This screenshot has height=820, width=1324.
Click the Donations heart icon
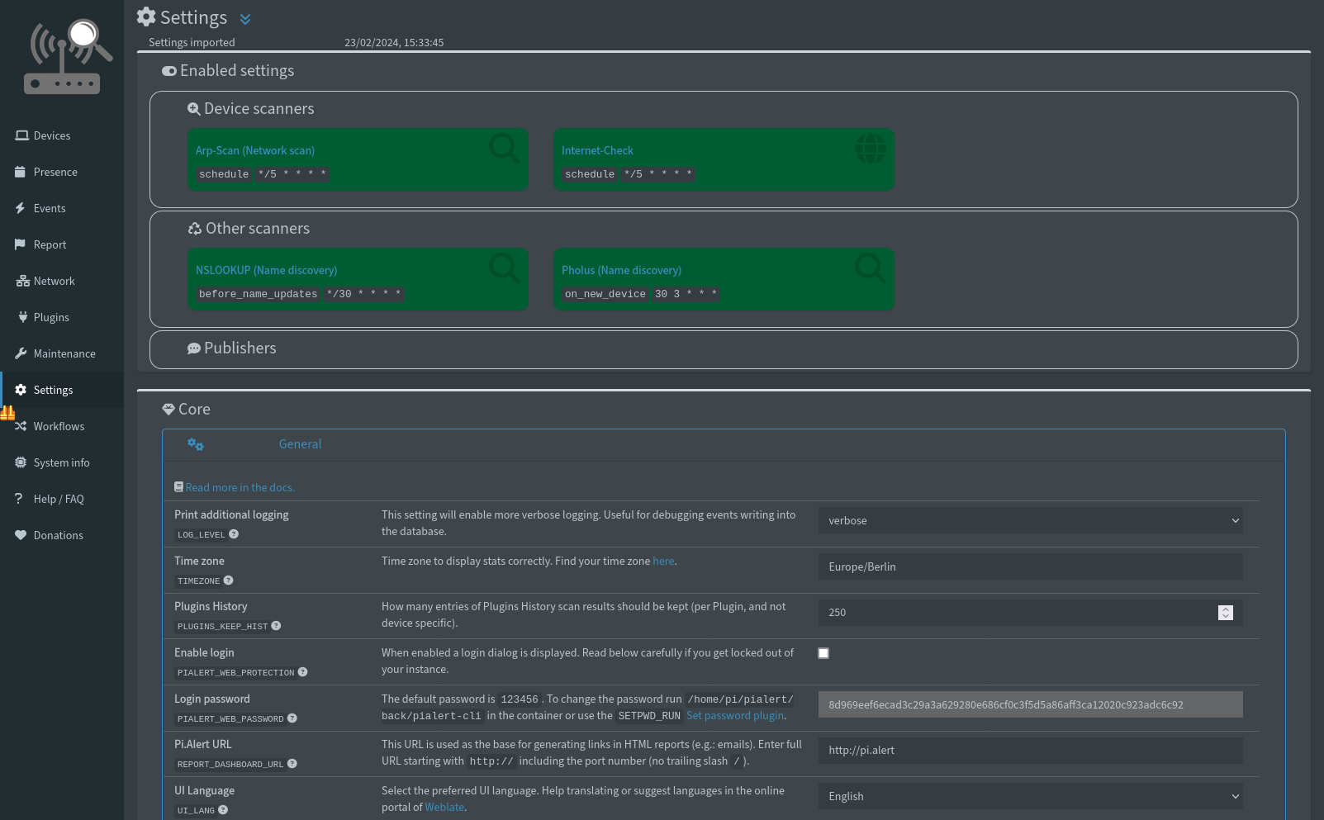tap(21, 535)
